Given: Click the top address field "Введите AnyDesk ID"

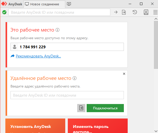Looking at the screenshot, I should 59,12.
